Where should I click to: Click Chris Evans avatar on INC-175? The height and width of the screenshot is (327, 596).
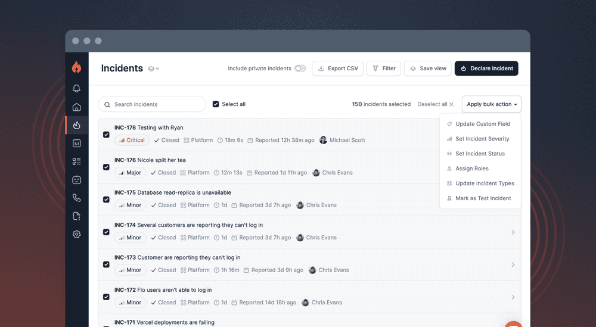300,205
